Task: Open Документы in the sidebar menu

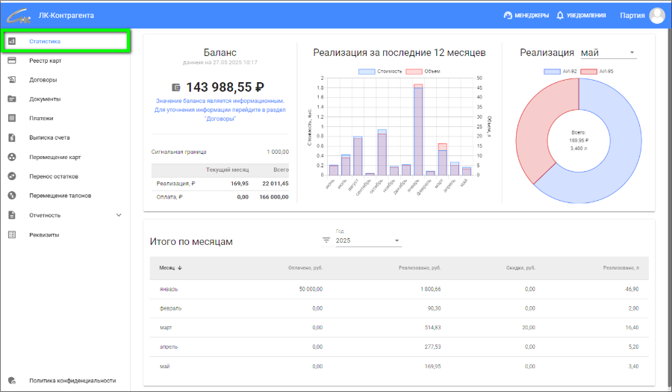Action: coord(45,99)
